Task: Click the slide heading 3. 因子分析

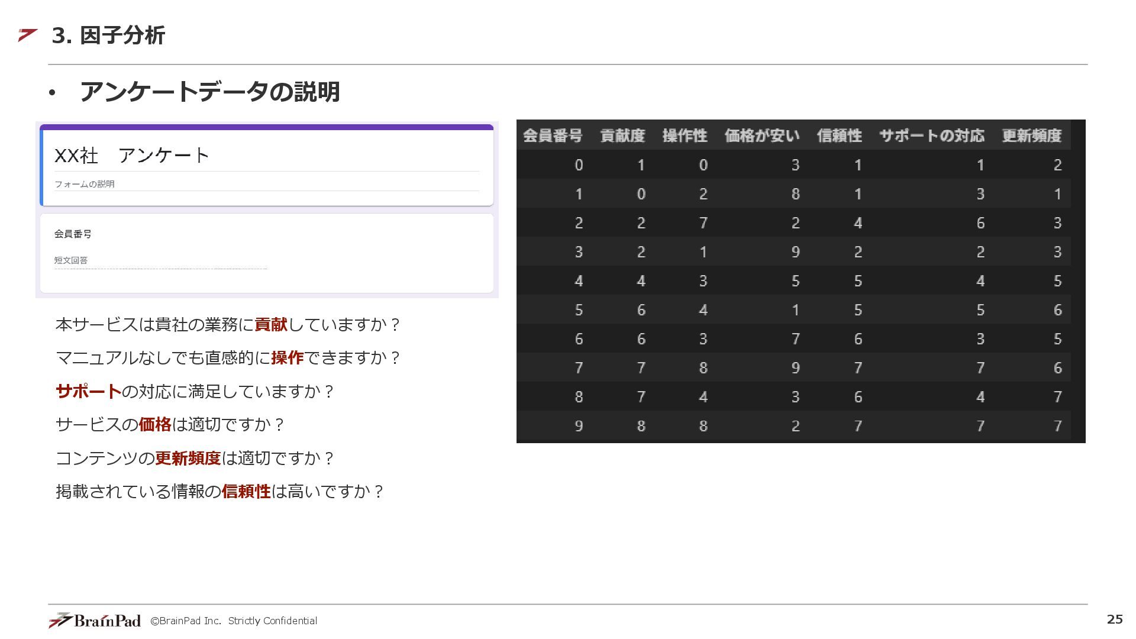Action: [x=108, y=35]
